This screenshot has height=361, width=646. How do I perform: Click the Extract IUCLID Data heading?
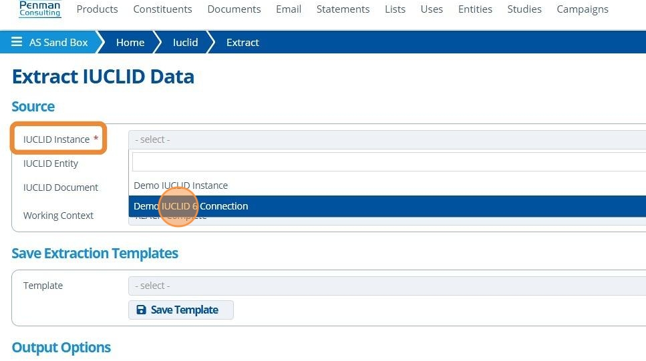tap(103, 77)
